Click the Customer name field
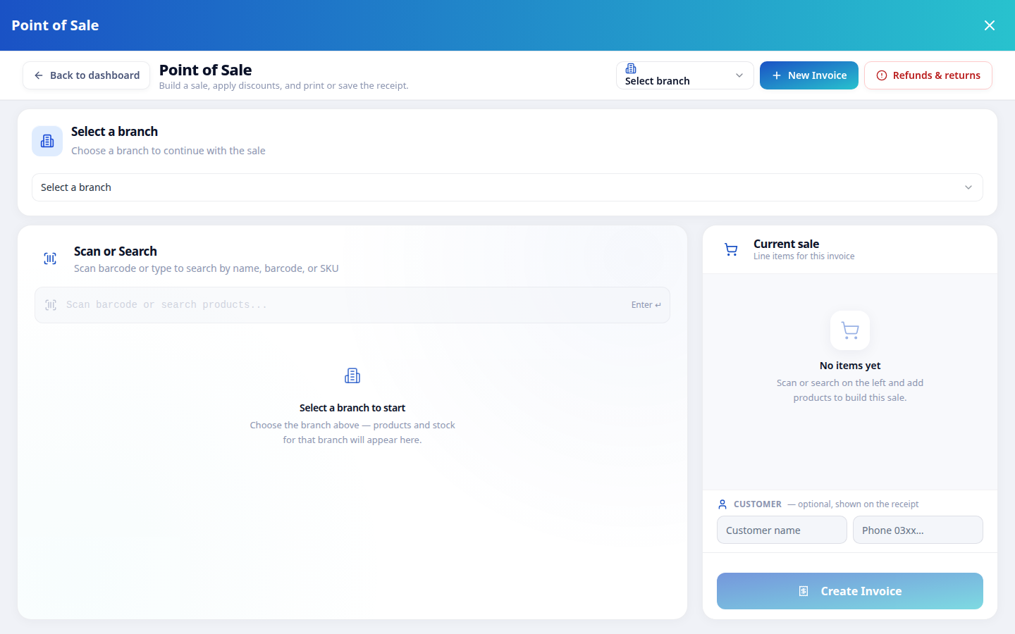The image size is (1015, 634). [782, 530]
